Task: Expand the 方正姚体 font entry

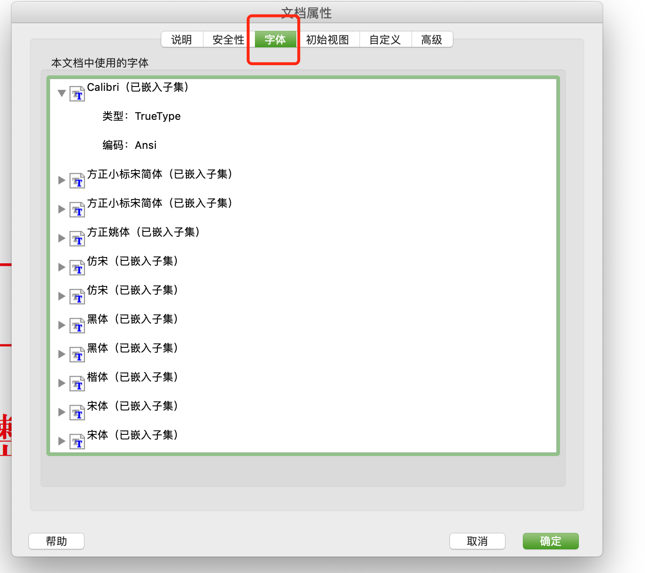Action: (x=62, y=238)
